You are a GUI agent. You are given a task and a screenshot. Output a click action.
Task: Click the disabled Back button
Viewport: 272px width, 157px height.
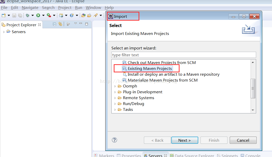[x=157, y=140]
